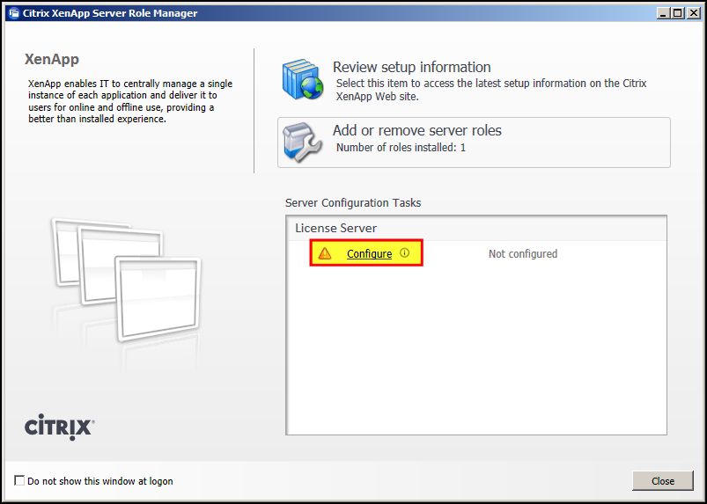
Task: Open Review setup information books icon
Action: click(x=303, y=79)
